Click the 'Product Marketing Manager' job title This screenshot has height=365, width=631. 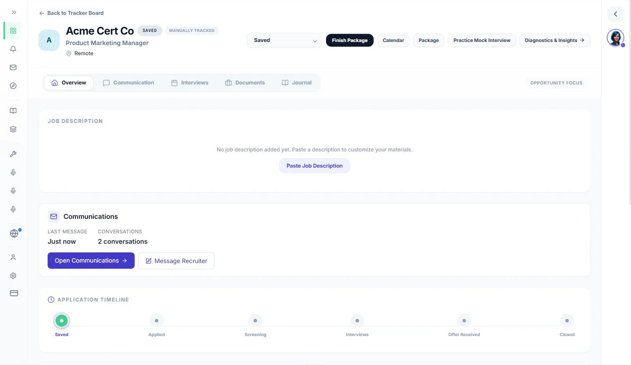107,43
